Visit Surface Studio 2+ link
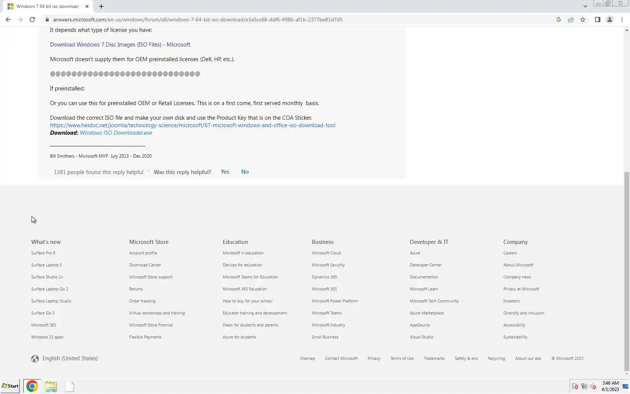This screenshot has width=630, height=394. (47, 277)
